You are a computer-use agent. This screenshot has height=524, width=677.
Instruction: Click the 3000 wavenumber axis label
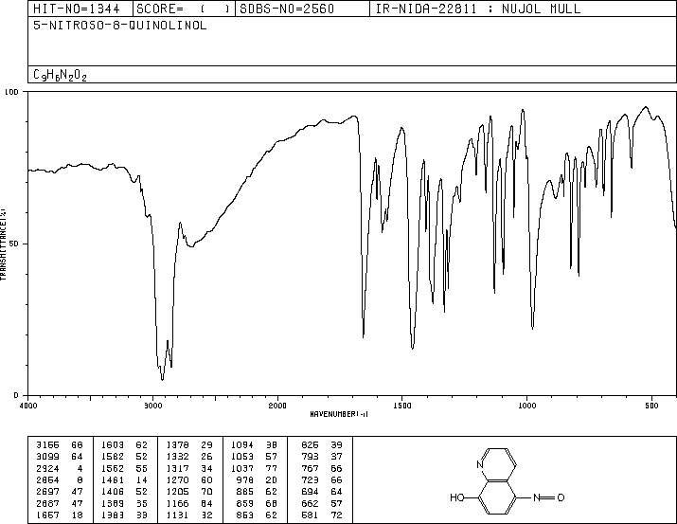tap(152, 406)
